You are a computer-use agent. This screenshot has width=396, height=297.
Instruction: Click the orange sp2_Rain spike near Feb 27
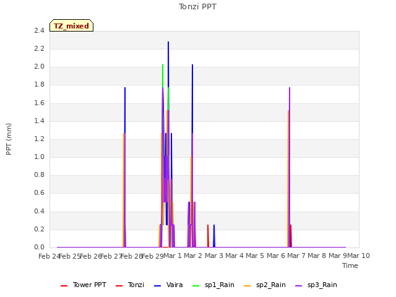pyautogui.click(x=124, y=189)
